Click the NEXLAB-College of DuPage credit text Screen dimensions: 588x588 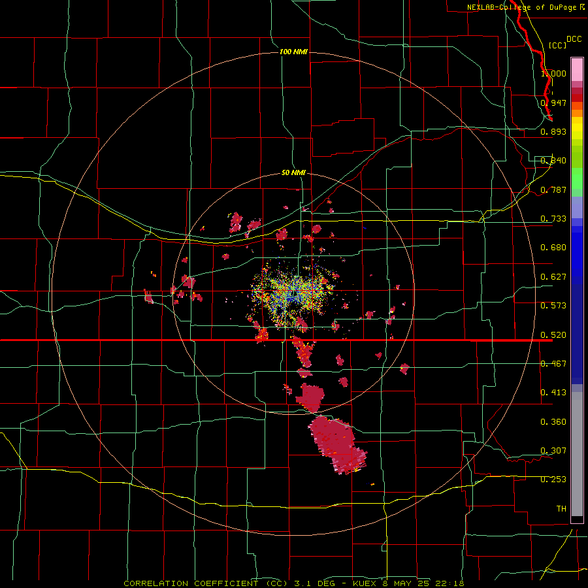[526, 7]
